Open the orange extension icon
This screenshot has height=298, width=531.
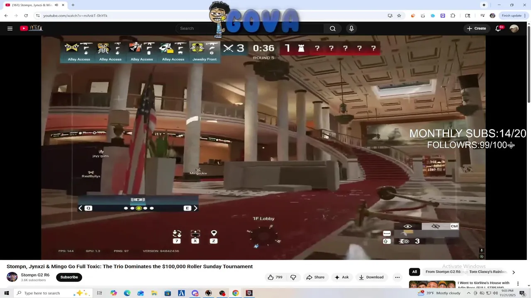coord(413,16)
